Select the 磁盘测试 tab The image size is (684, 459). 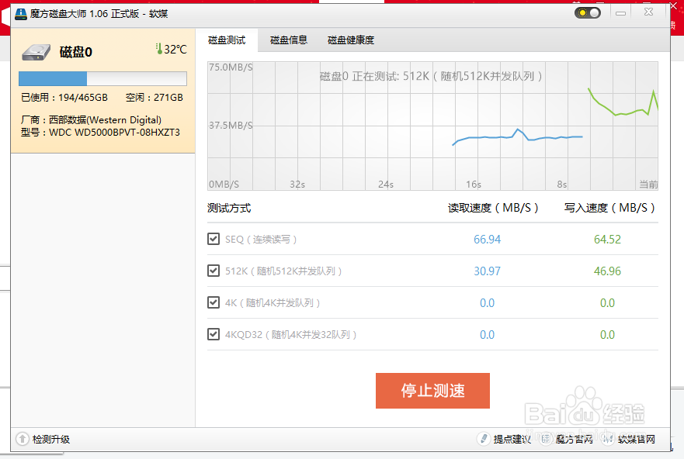(x=227, y=40)
